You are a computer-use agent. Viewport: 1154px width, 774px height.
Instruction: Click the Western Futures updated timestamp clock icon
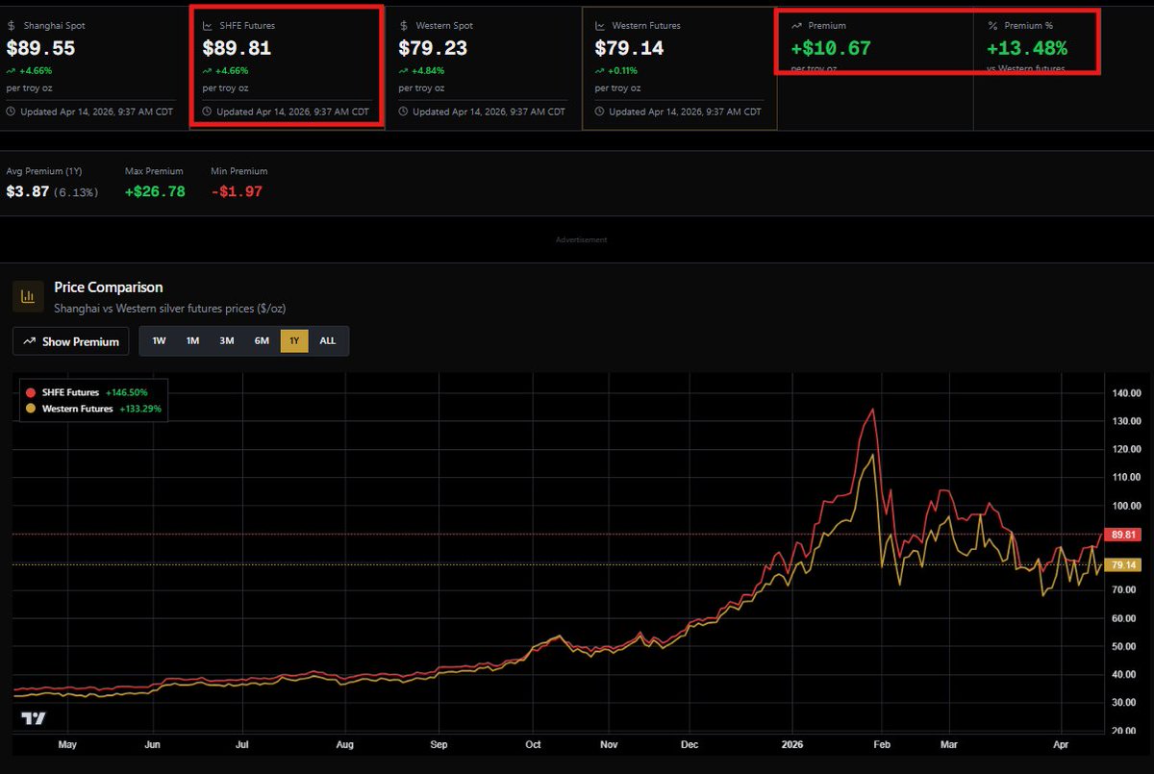599,112
